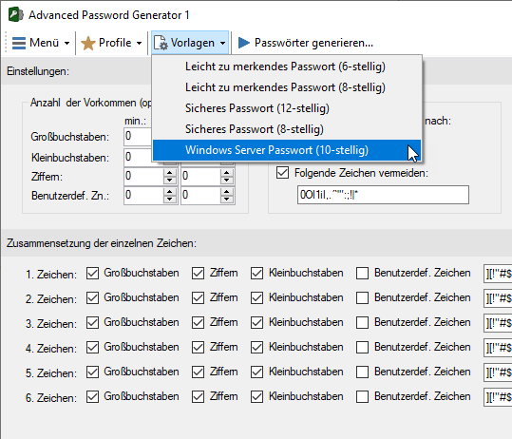Click the Einstellungen: section header

(x=38, y=71)
